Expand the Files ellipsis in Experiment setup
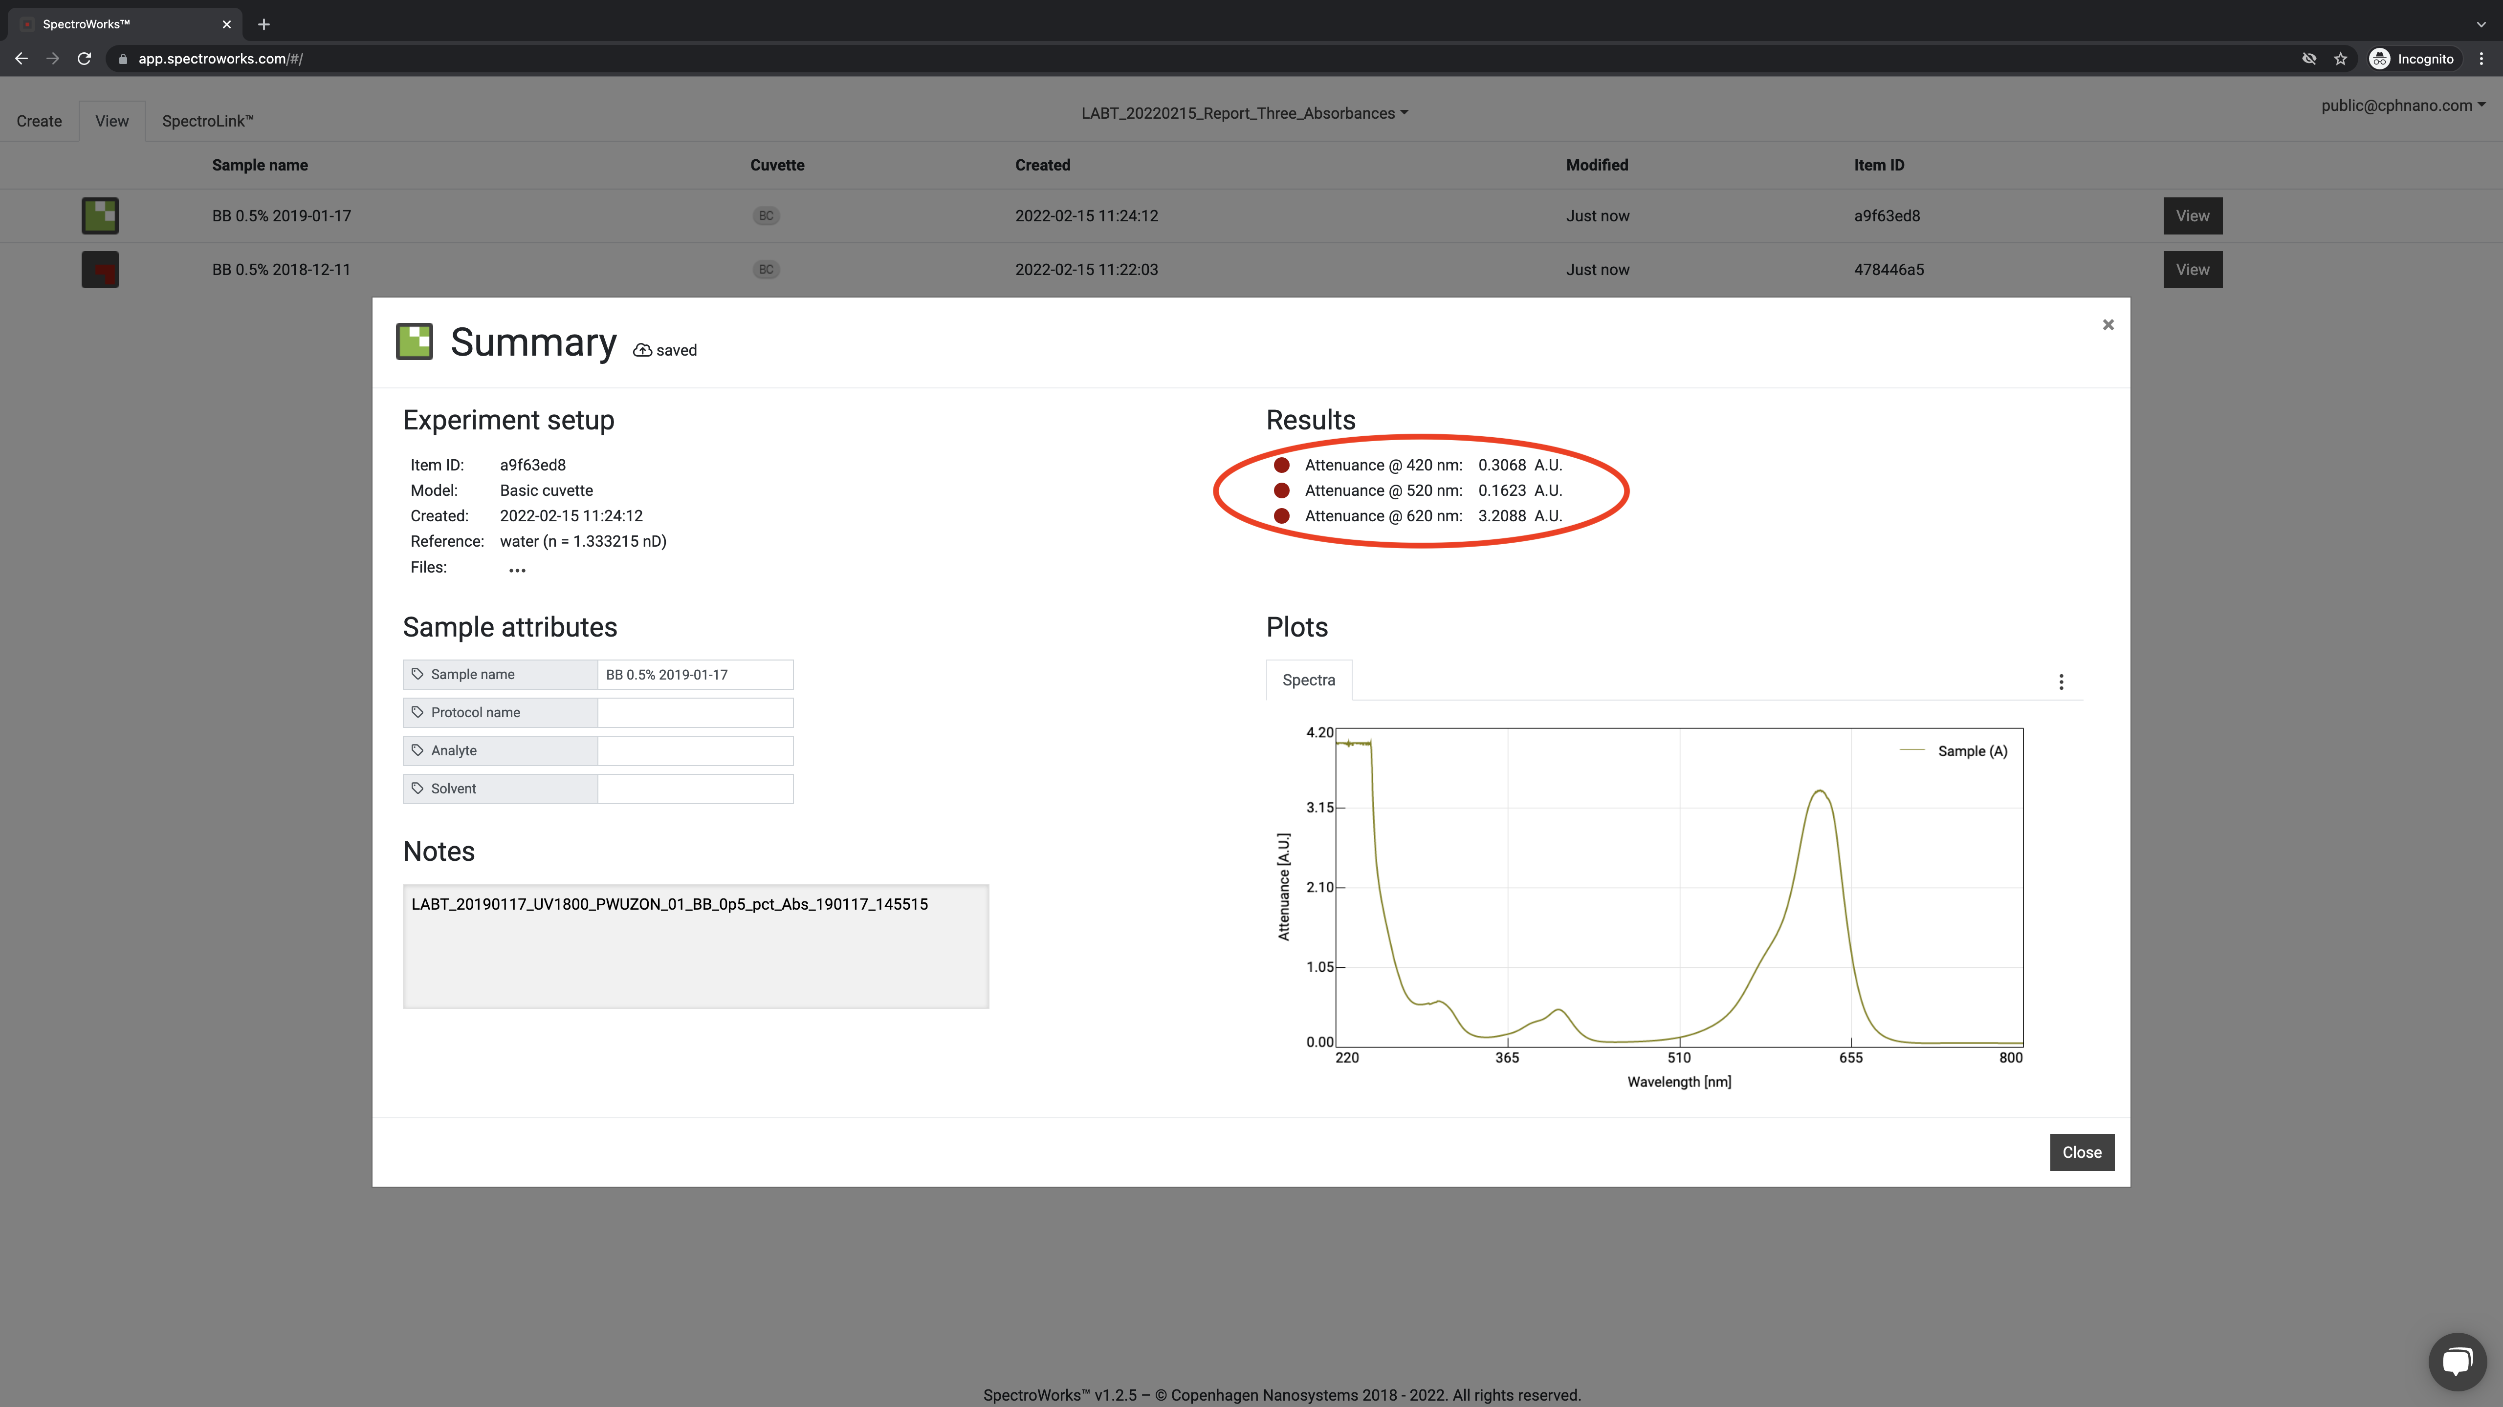The image size is (2503, 1407). click(x=517, y=570)
